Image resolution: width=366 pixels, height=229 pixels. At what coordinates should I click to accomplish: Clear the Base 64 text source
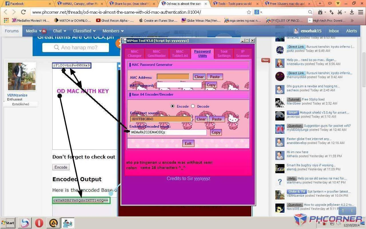point(201,119)
